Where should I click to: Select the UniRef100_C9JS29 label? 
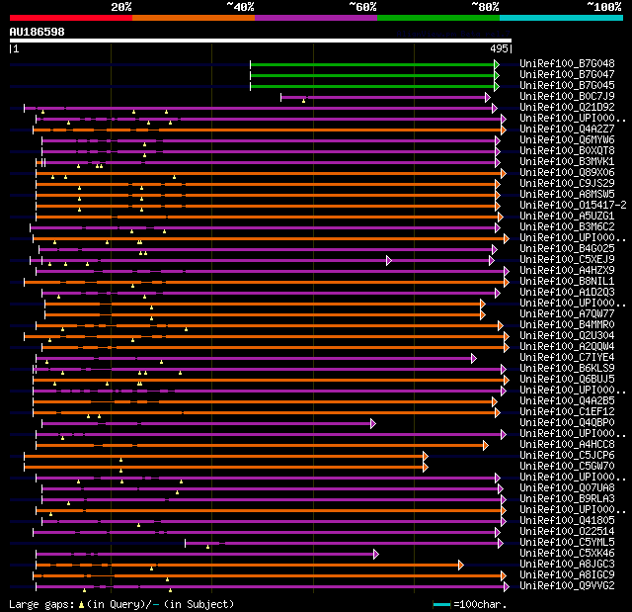[x=567, y=184]
